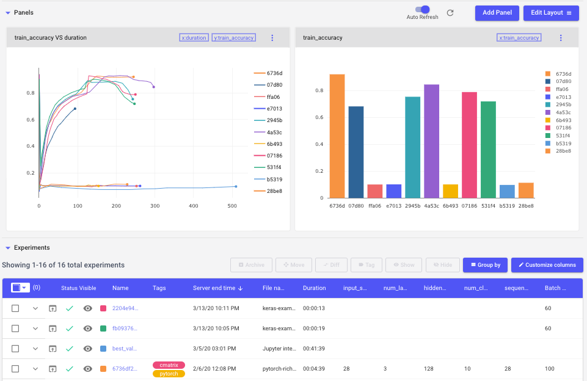Open the train_accuracy VS duration panel options menu
This screenshot has width=587, height=381.
tap(272, 38)
